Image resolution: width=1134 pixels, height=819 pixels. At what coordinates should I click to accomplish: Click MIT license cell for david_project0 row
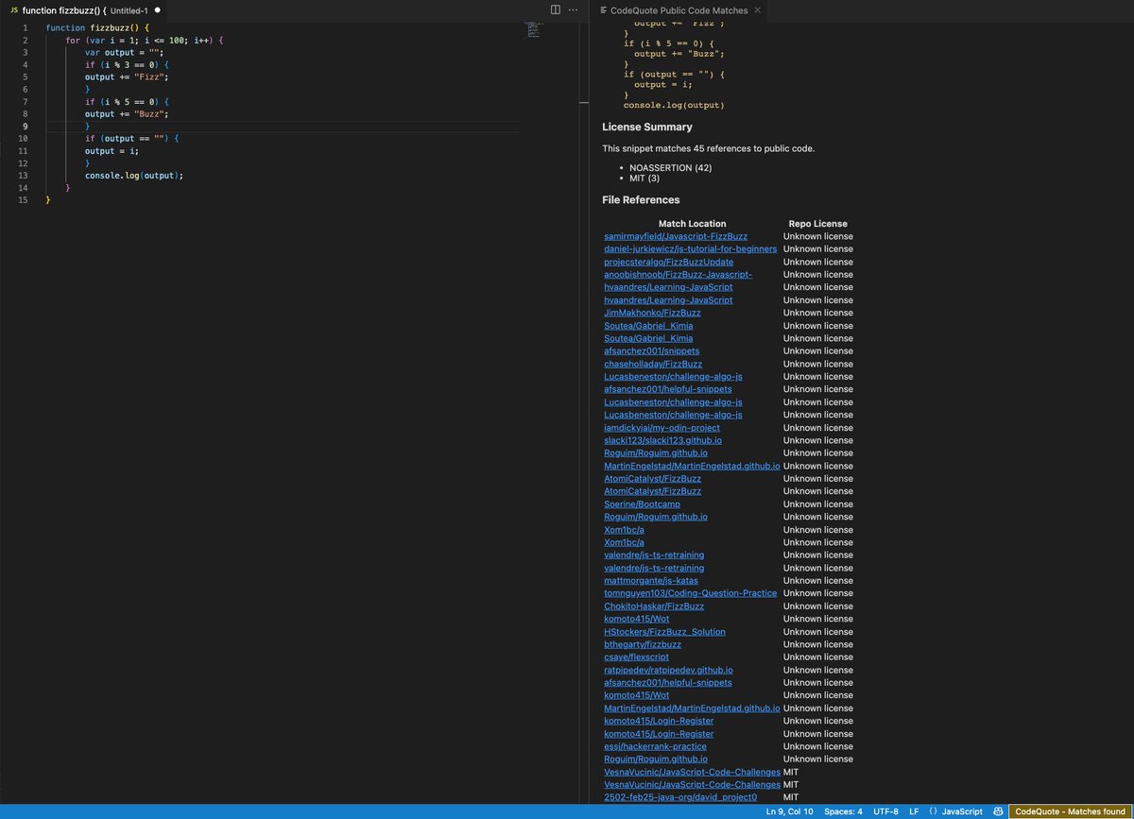click(791, 797)
